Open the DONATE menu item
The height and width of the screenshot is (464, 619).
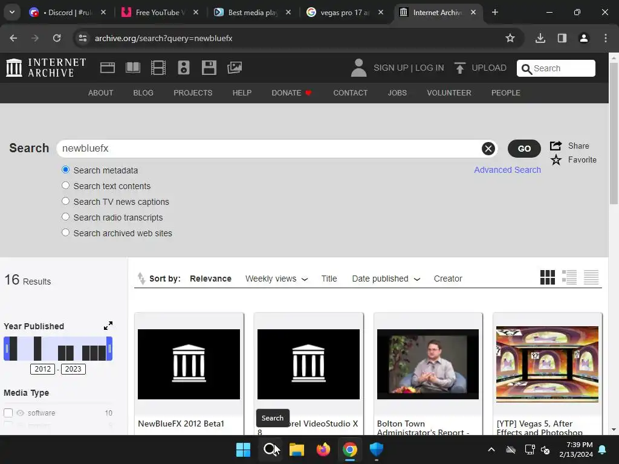coord(291,92)
